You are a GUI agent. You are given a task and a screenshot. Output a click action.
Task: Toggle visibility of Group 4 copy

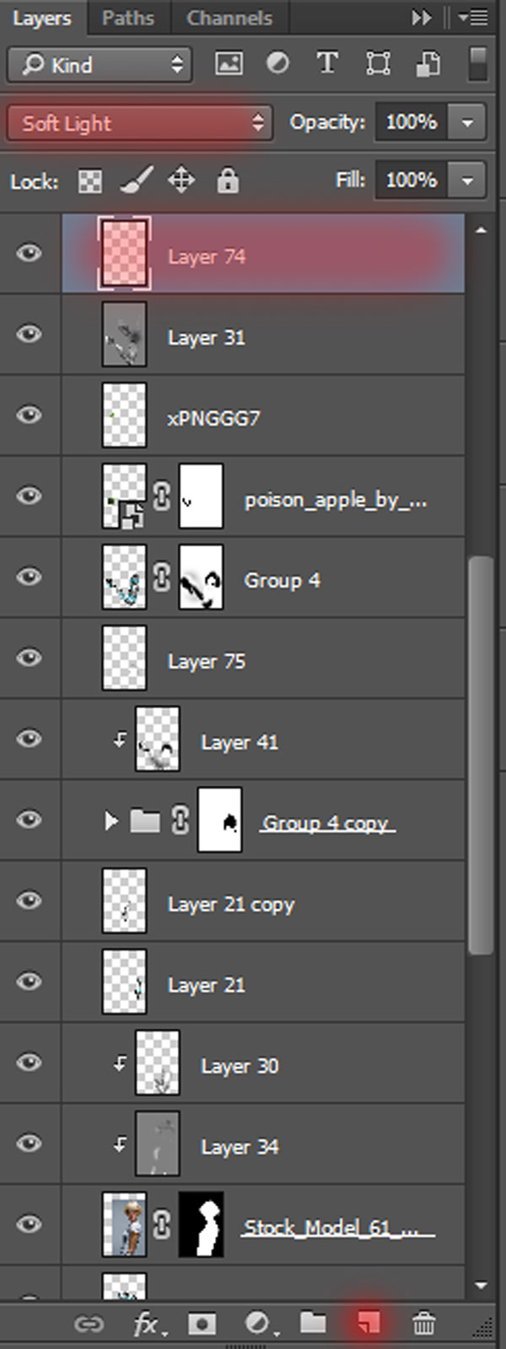click(x=30, y=820)
